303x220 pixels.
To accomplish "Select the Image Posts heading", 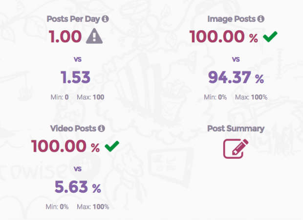I will [x=232, y=19].
